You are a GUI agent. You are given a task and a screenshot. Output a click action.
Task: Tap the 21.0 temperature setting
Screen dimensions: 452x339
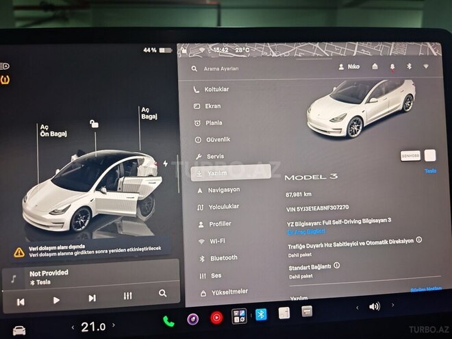point(93,327)
